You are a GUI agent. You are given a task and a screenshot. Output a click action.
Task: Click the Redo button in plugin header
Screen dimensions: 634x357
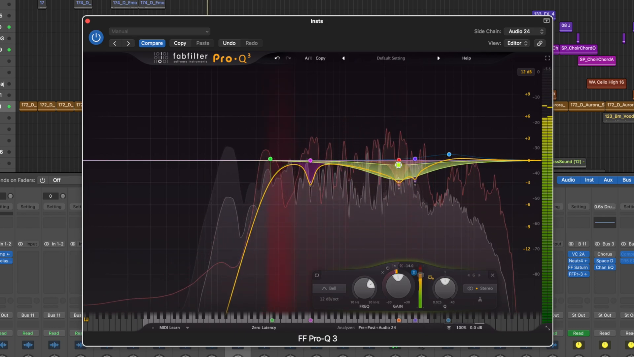[252, 43]
